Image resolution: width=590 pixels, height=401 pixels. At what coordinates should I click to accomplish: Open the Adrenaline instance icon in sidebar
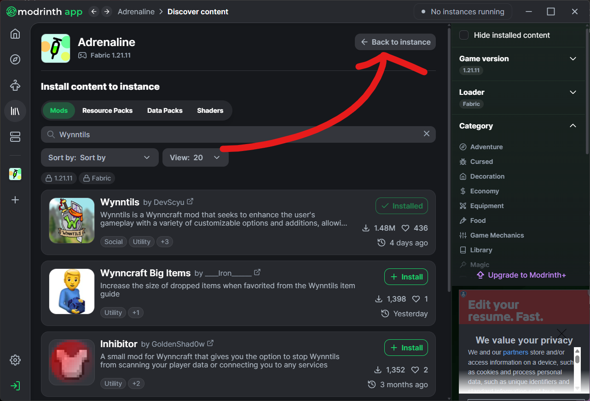[15, 174]
